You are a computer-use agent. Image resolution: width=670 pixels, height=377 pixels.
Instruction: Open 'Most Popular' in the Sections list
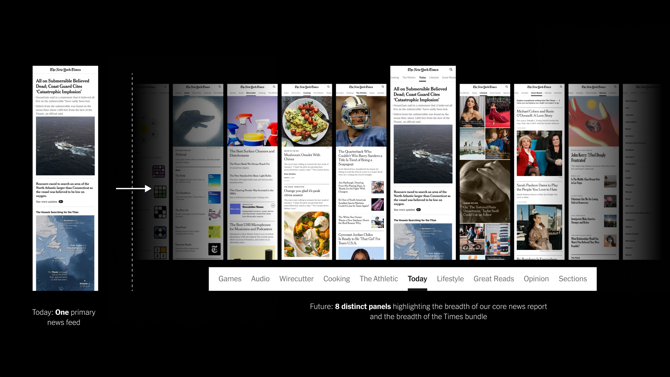point(631,101)
